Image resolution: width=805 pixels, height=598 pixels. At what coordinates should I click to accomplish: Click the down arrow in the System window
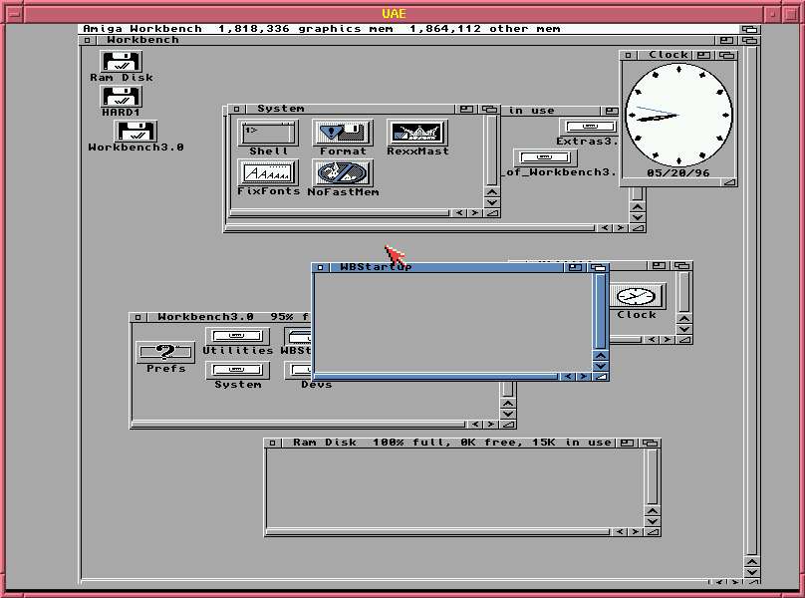[492, 202]
